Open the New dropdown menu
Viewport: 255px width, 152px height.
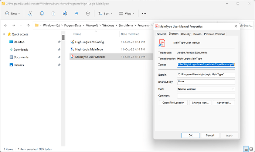[14, 13]
